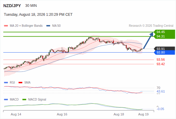The image size is (176, 119).
Task: Click the 30 MIN timeframe label
Action: click(x=31, y=6)
